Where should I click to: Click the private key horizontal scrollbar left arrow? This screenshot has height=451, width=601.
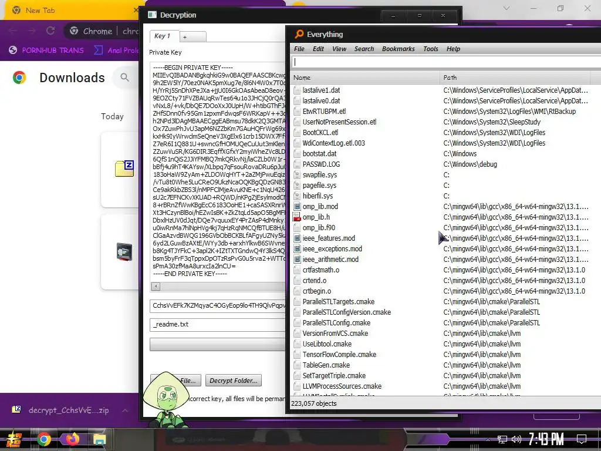pos(156,286)
